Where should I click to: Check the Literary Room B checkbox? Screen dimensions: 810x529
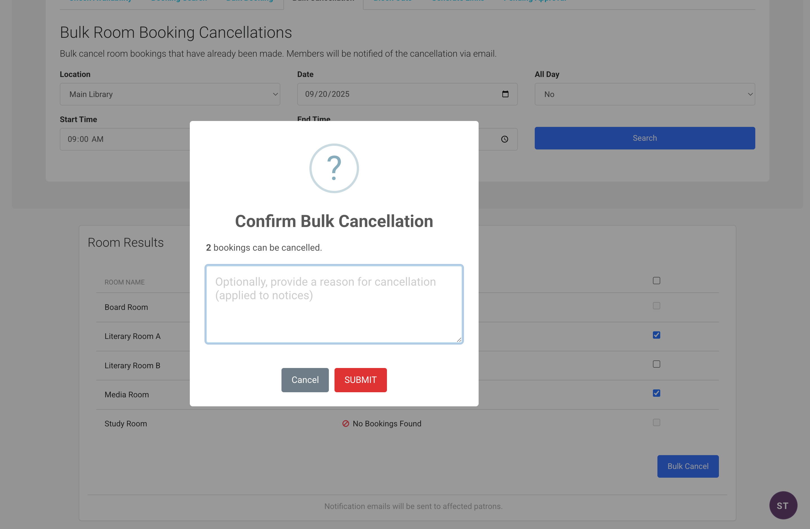[x=657, y=364]
